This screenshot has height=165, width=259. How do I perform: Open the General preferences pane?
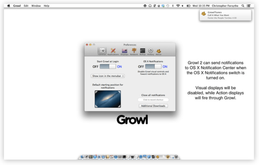coord(102,52)
